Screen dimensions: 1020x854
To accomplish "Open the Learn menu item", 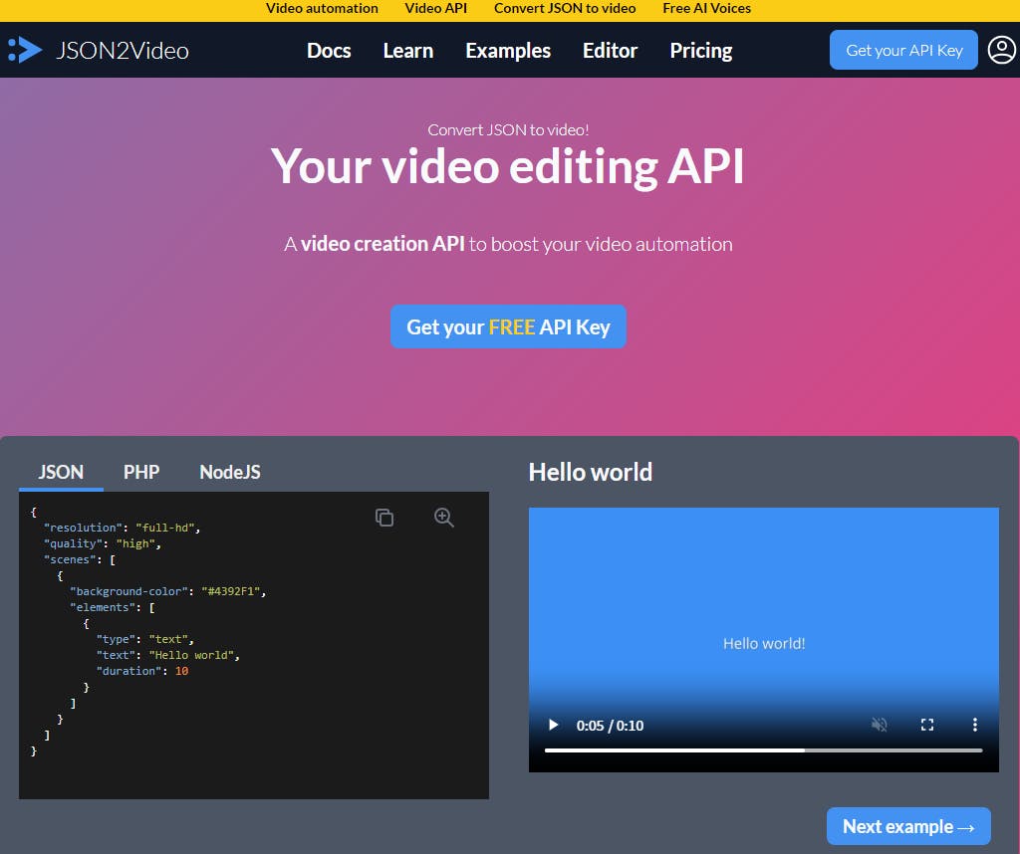I will [407, 51].
